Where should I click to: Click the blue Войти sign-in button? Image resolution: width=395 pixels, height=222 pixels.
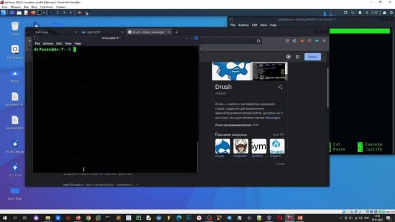click(x=313, y=57)
